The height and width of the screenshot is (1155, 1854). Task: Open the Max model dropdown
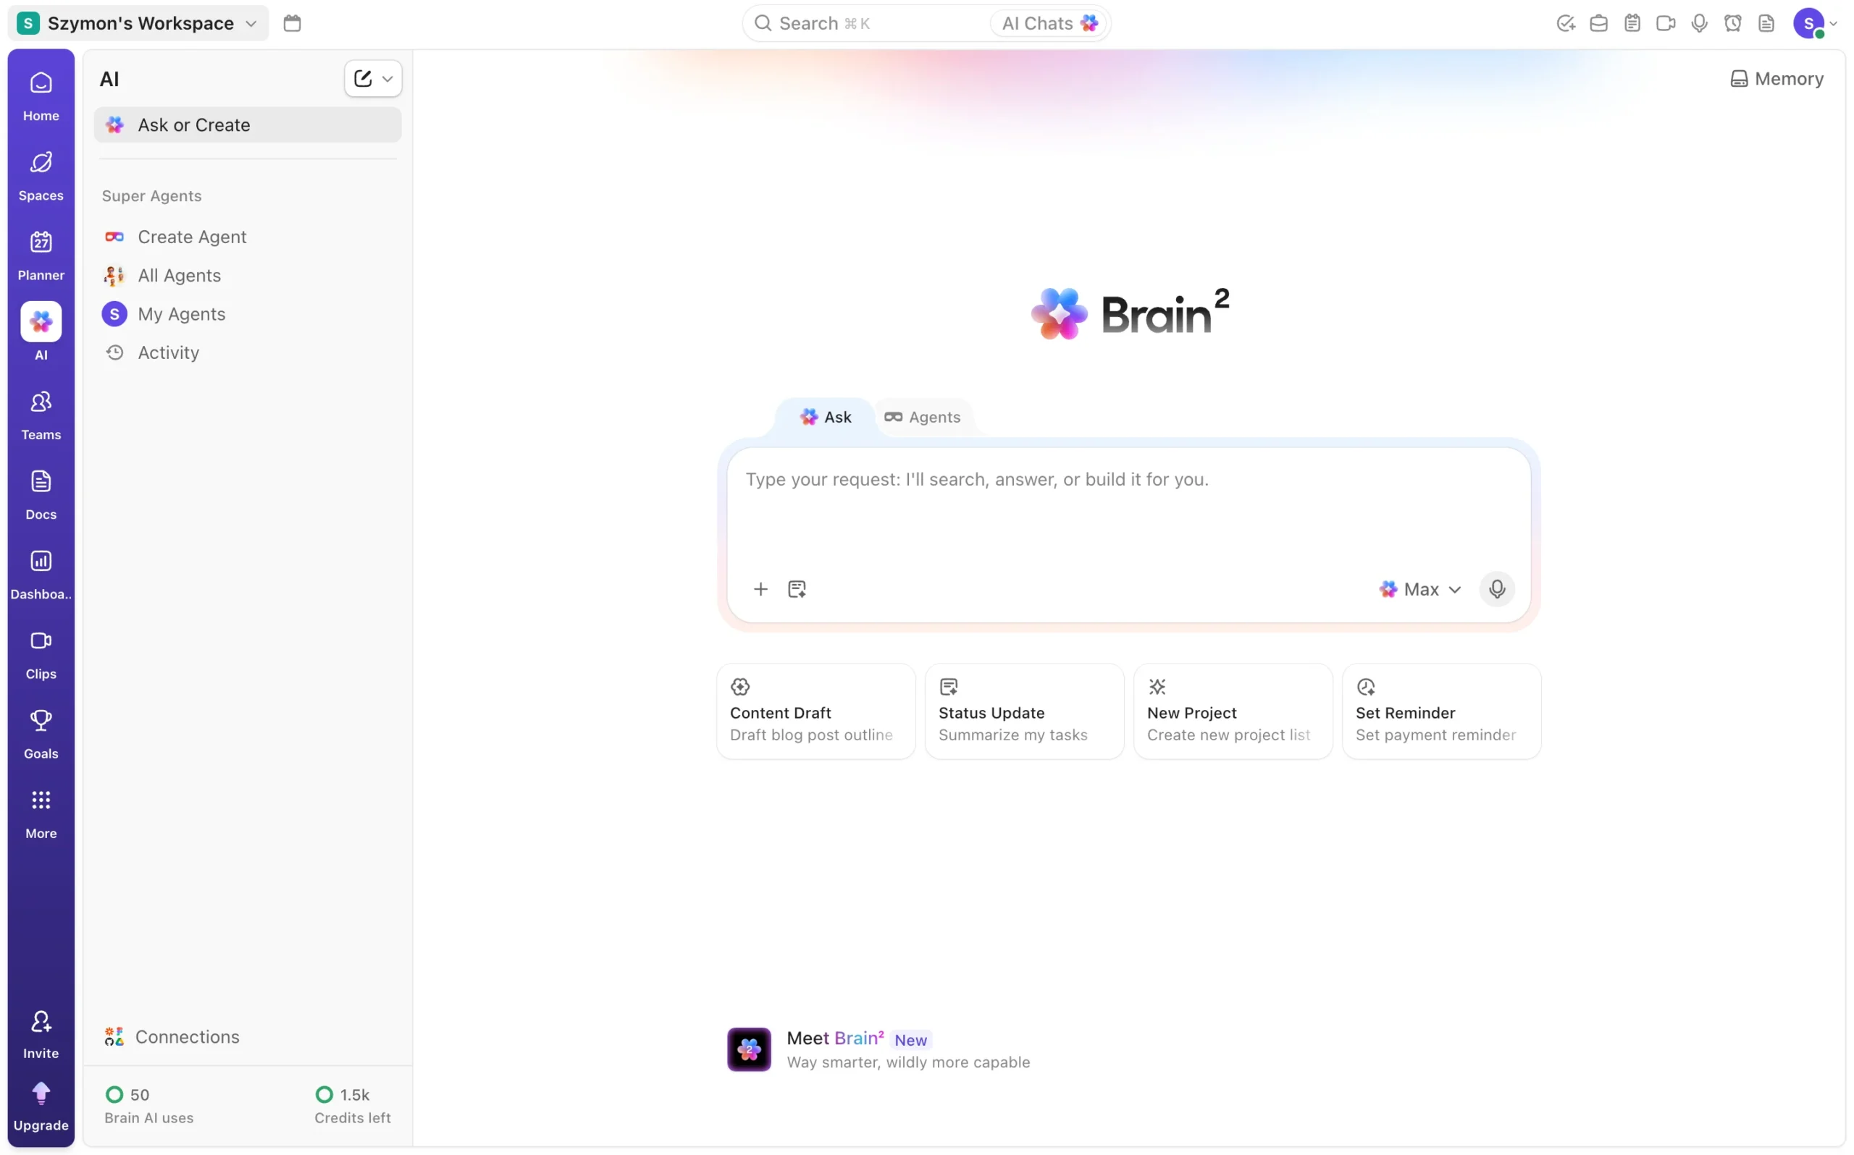point(1420,589)
